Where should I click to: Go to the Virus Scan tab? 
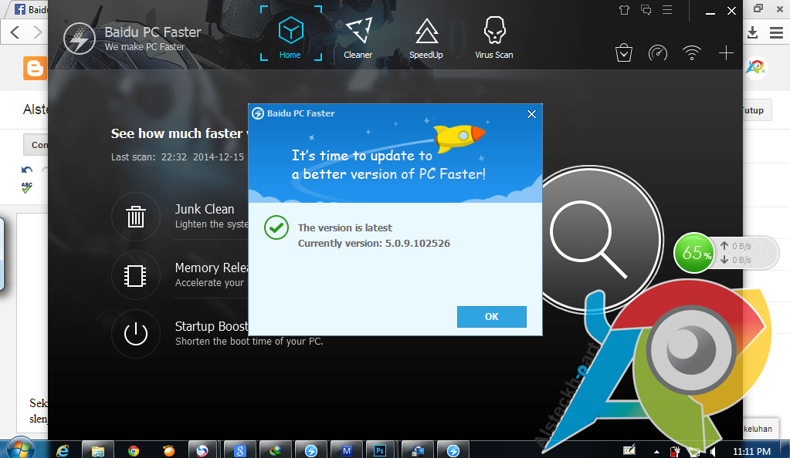[493, 39]
